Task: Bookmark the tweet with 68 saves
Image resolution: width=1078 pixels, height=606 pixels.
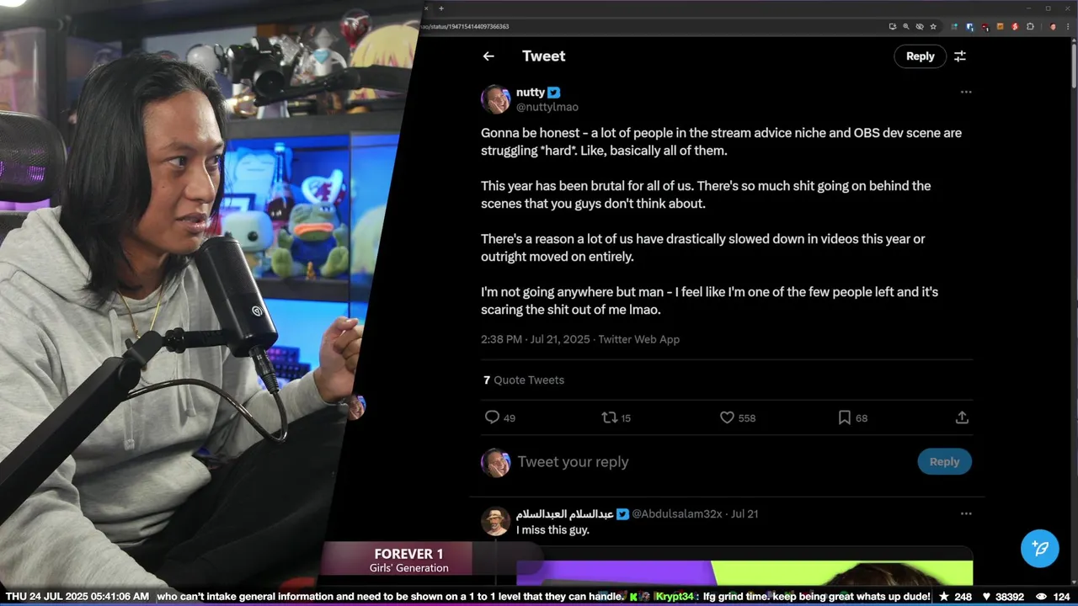Action: pyautogui.click(x=844, y=417)
